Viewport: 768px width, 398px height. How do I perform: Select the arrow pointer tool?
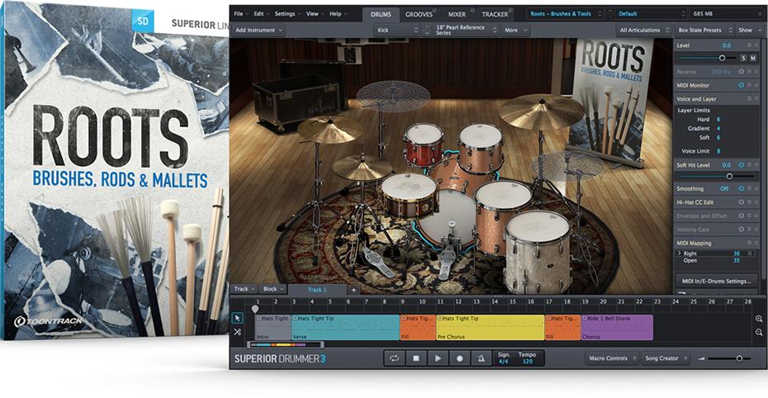(237, 317)
